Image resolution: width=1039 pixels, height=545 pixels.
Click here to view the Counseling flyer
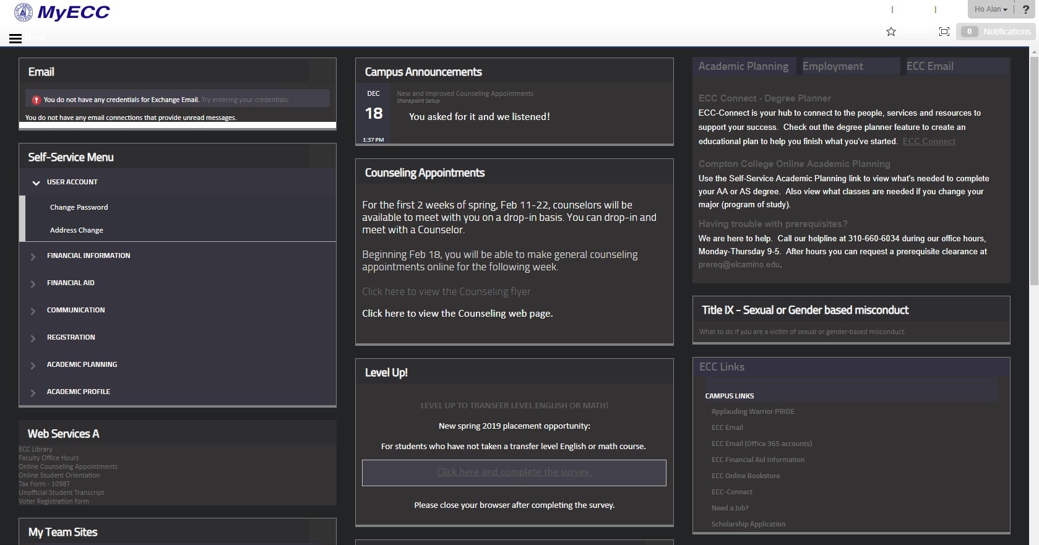tap(447, 291)
